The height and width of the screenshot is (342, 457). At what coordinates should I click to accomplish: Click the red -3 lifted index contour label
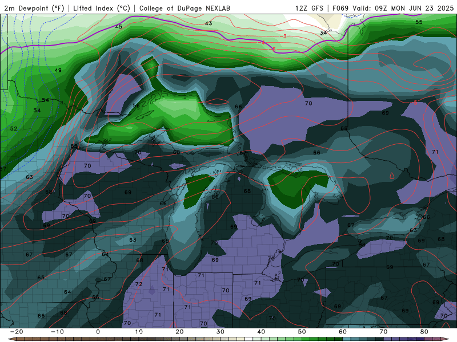tap(284, 36)
